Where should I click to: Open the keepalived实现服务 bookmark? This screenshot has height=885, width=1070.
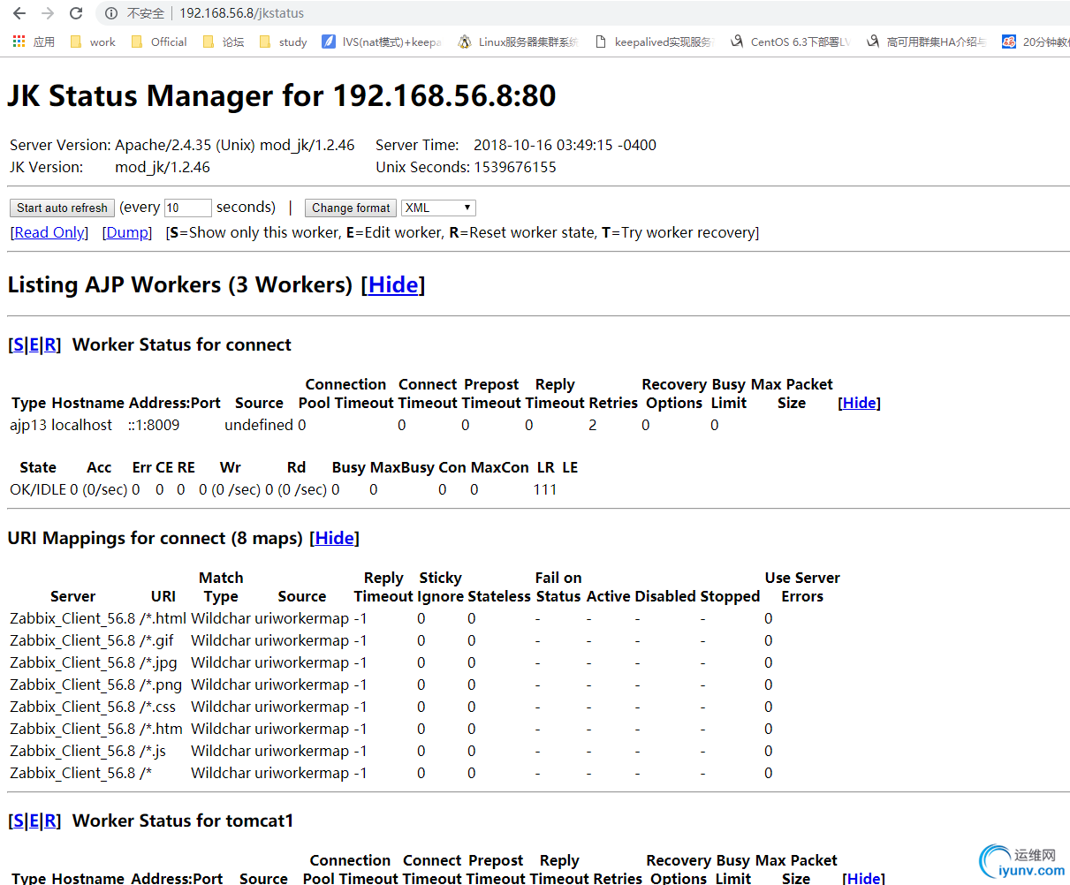[655, 42]
